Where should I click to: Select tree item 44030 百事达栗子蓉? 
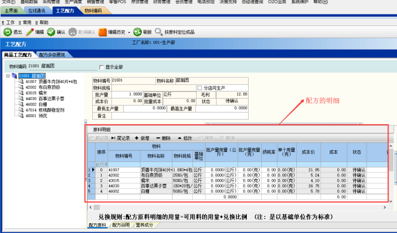click(x=45, y=98)
